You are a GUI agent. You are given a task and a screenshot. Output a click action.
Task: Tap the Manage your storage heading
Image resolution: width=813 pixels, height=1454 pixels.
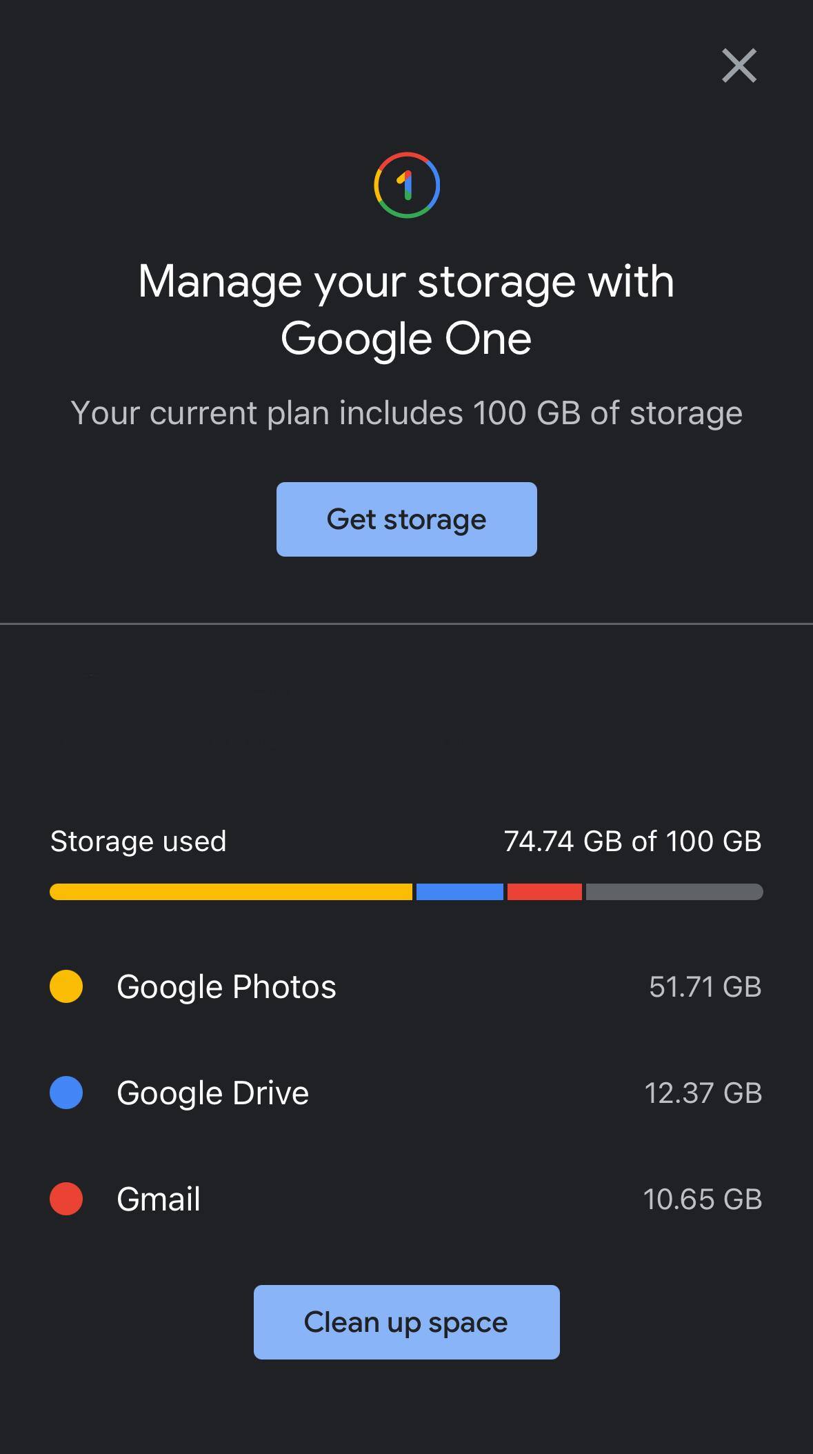[406, 310]
